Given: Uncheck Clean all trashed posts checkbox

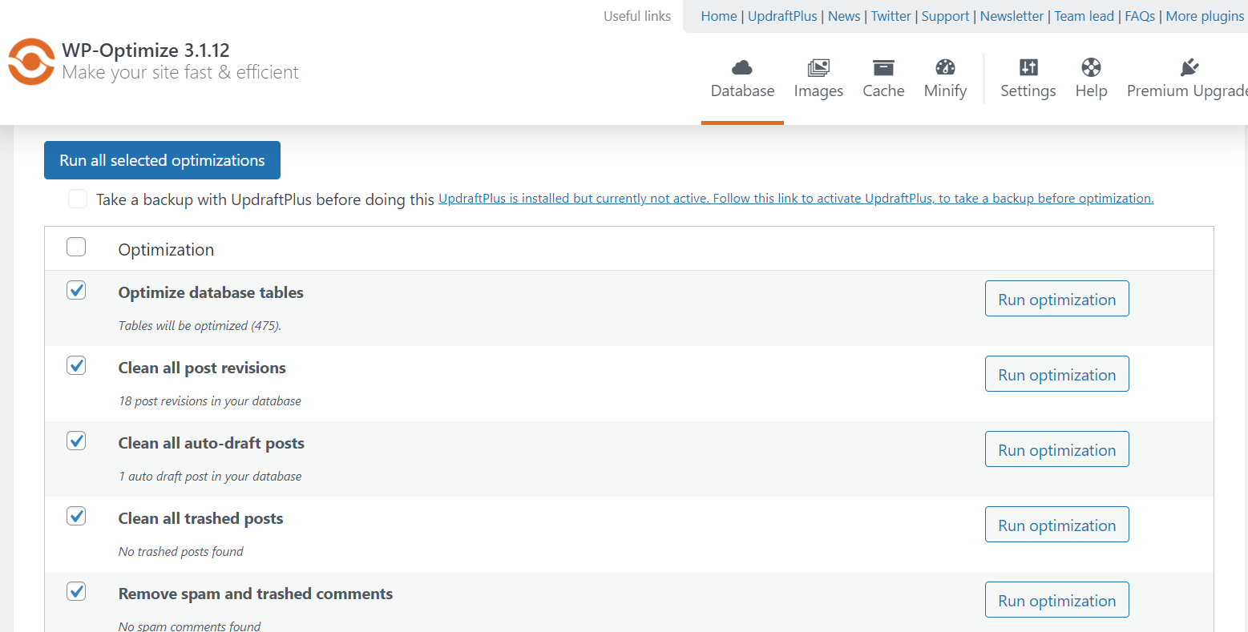Looking at the screenshot, I should coord(76,516).
